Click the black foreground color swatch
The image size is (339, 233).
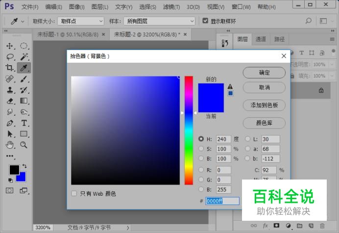[x=14, y=170]
